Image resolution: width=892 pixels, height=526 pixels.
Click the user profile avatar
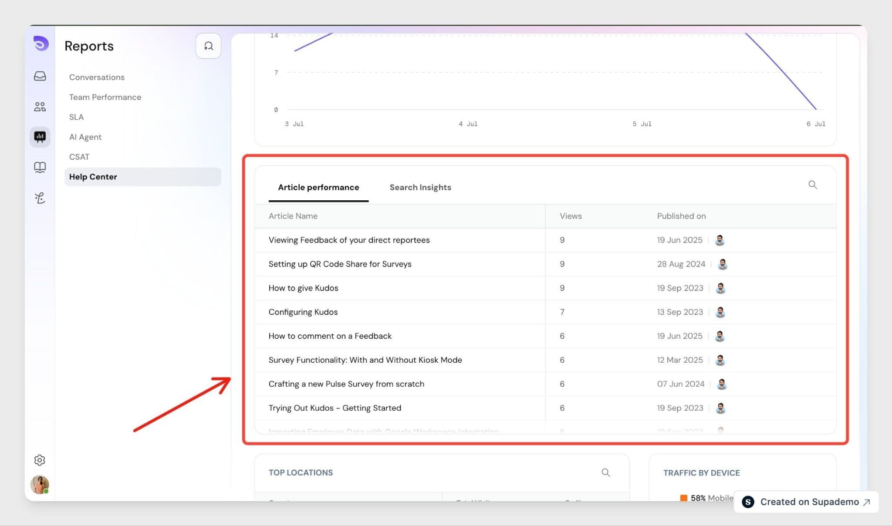tap(40, 485)
